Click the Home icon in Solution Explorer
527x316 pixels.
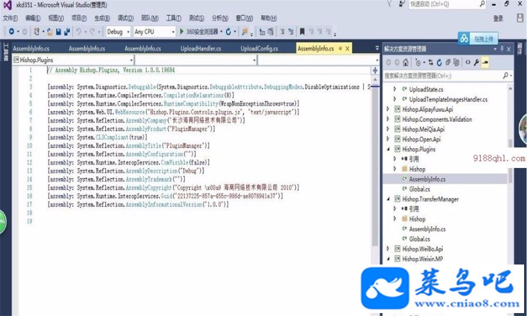[406, 63]
